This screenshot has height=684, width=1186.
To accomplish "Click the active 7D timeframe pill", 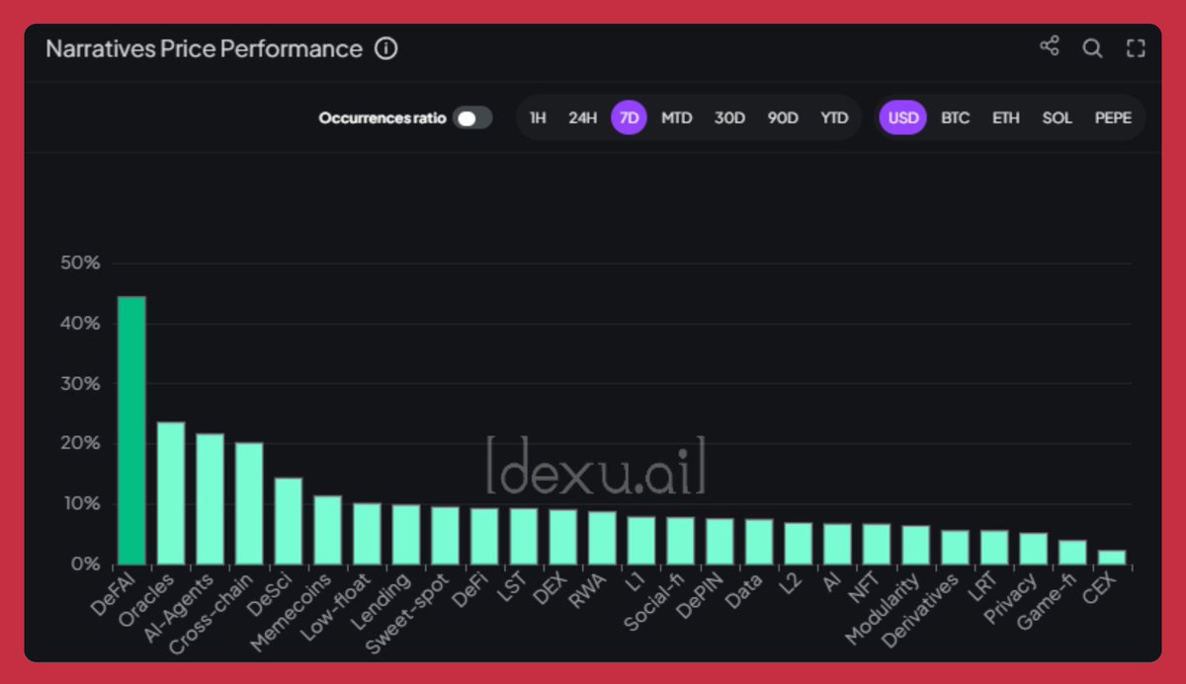I will (630, 117).
